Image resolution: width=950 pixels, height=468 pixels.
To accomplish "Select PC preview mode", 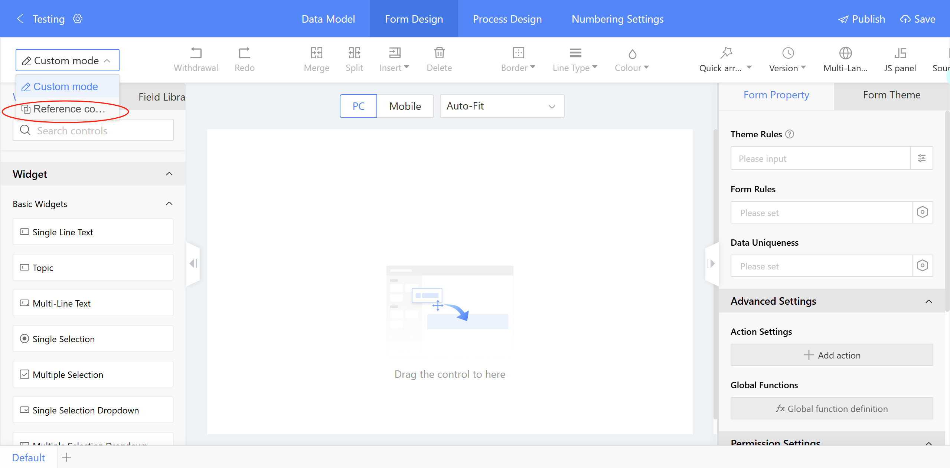I will click(x=358, y=106).
